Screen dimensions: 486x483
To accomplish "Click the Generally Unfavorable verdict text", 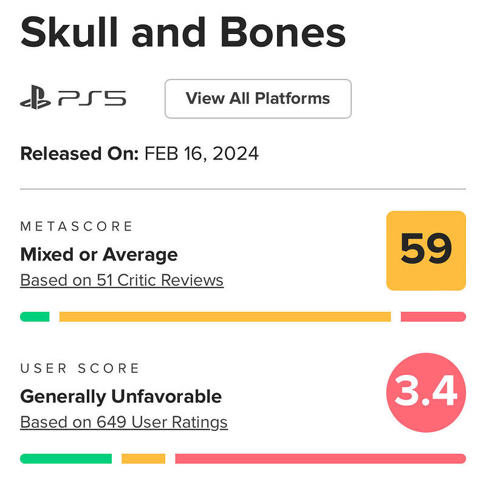I will tap(121, 396).
